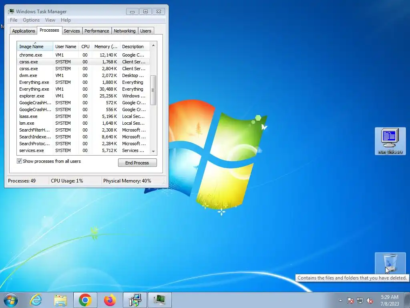Open the View menu
The width and height of the screenshot is (410, 308).
point(50,20)
